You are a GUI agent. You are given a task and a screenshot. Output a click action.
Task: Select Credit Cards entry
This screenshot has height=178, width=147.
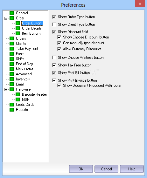tap(25, 105)
